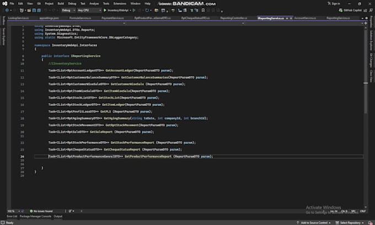375x225 pixels.
Task: Open the Package Manager Console tab
Action: (35, 216)
